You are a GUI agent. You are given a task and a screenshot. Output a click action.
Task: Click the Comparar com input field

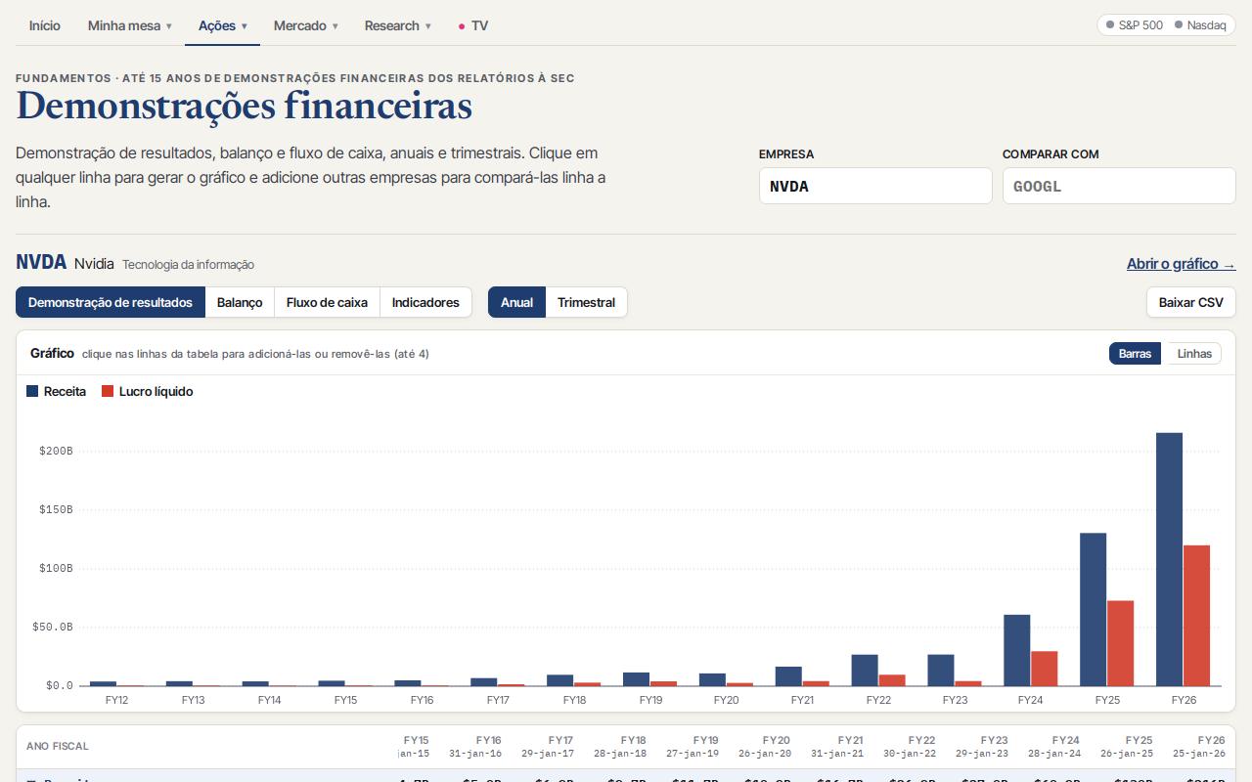pos(1119,186)
